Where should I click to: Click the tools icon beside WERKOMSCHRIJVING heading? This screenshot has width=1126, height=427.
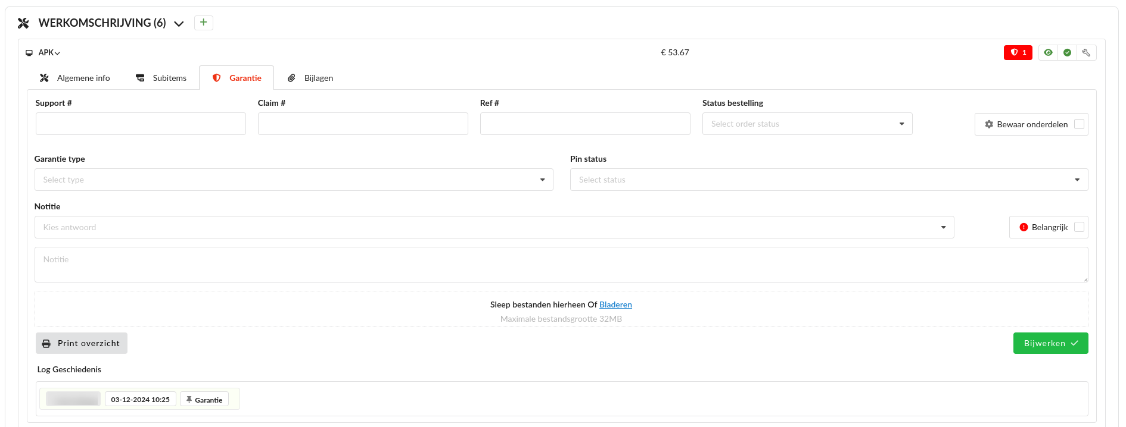click(23, 23)
